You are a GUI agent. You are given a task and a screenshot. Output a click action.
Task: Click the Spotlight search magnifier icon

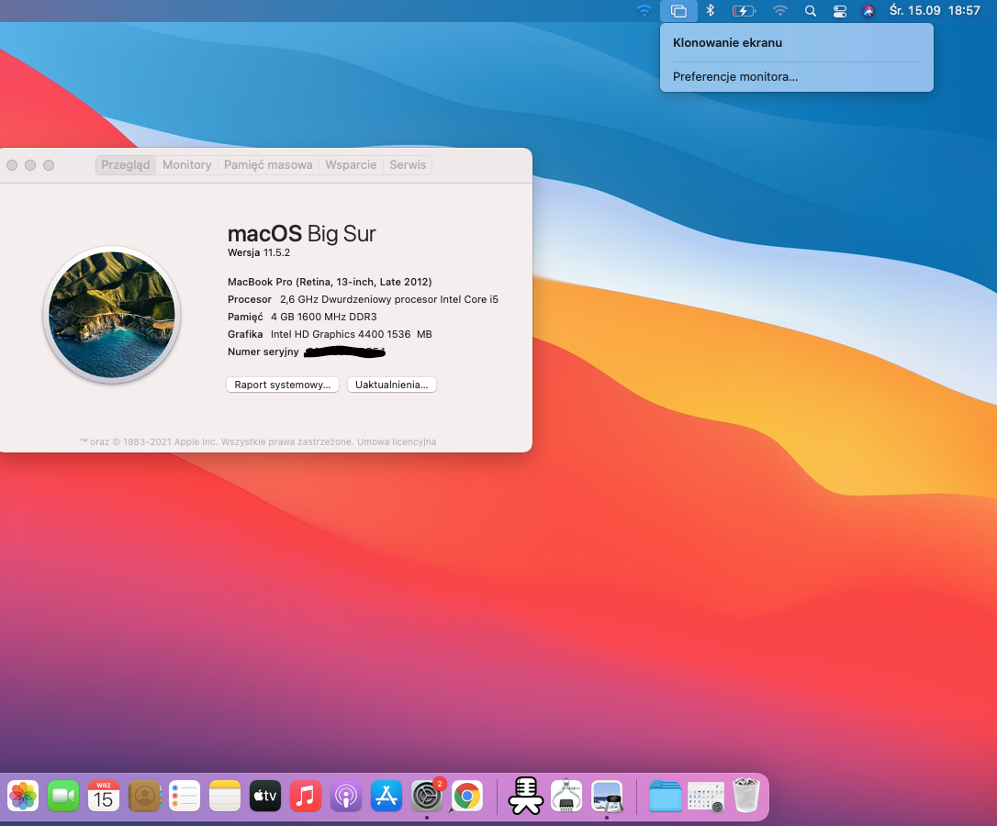click(x=810, y=11)
